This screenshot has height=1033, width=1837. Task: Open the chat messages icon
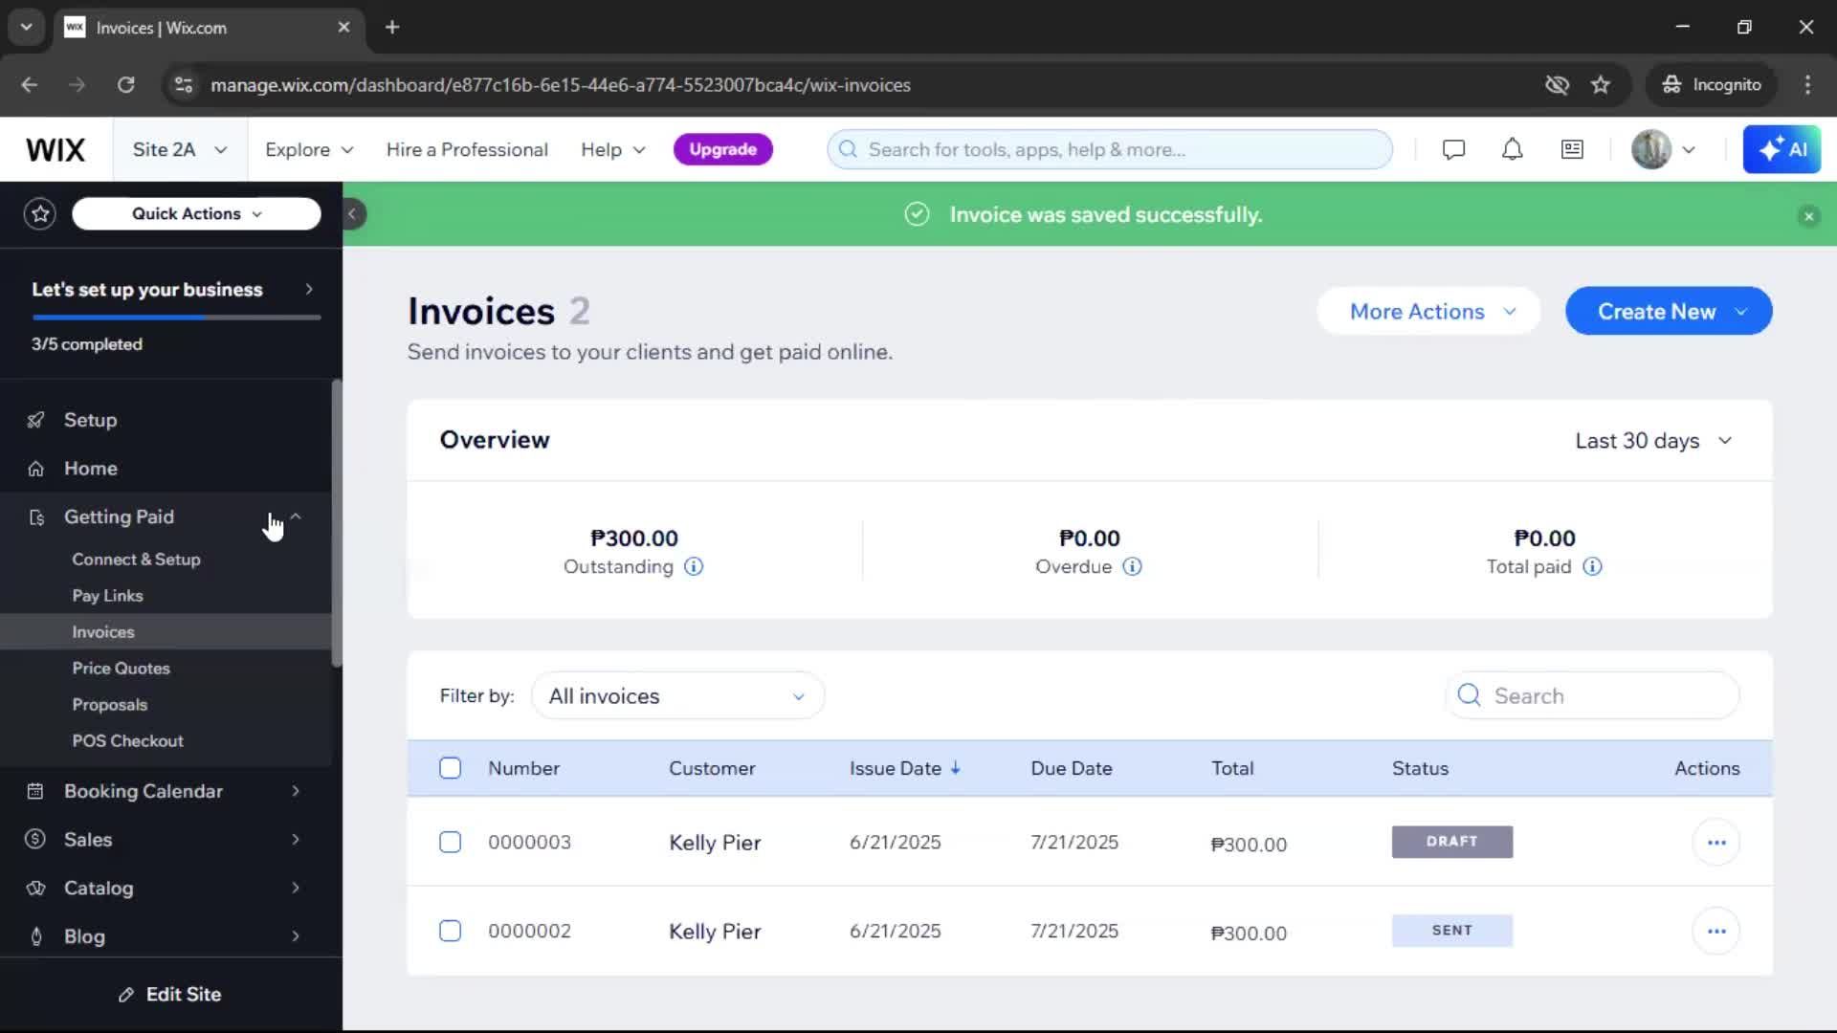pos(1453,150)
